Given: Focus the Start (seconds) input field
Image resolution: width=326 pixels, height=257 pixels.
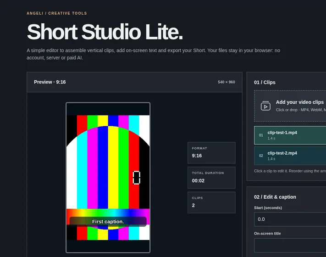Looking at the screenshot, I should click(290, 219).
